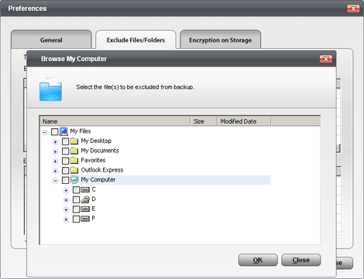Image resolution: width=364 pixels, height=279 pixels.
Task: Check the My Files checkbox
Action: click(x=54, y=132)
